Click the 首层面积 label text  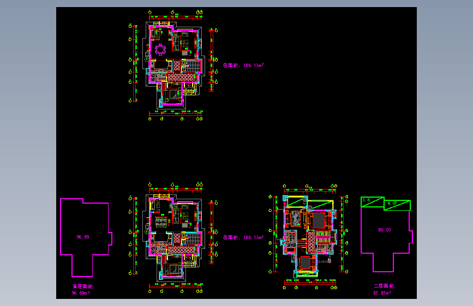[83, 287]
